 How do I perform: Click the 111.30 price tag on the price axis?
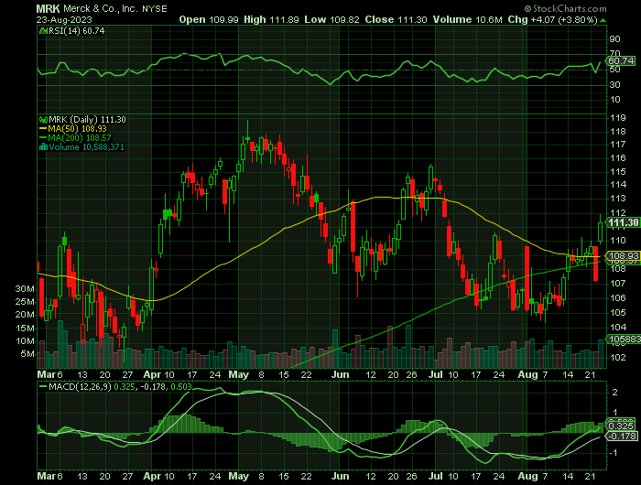click(623, 222)
